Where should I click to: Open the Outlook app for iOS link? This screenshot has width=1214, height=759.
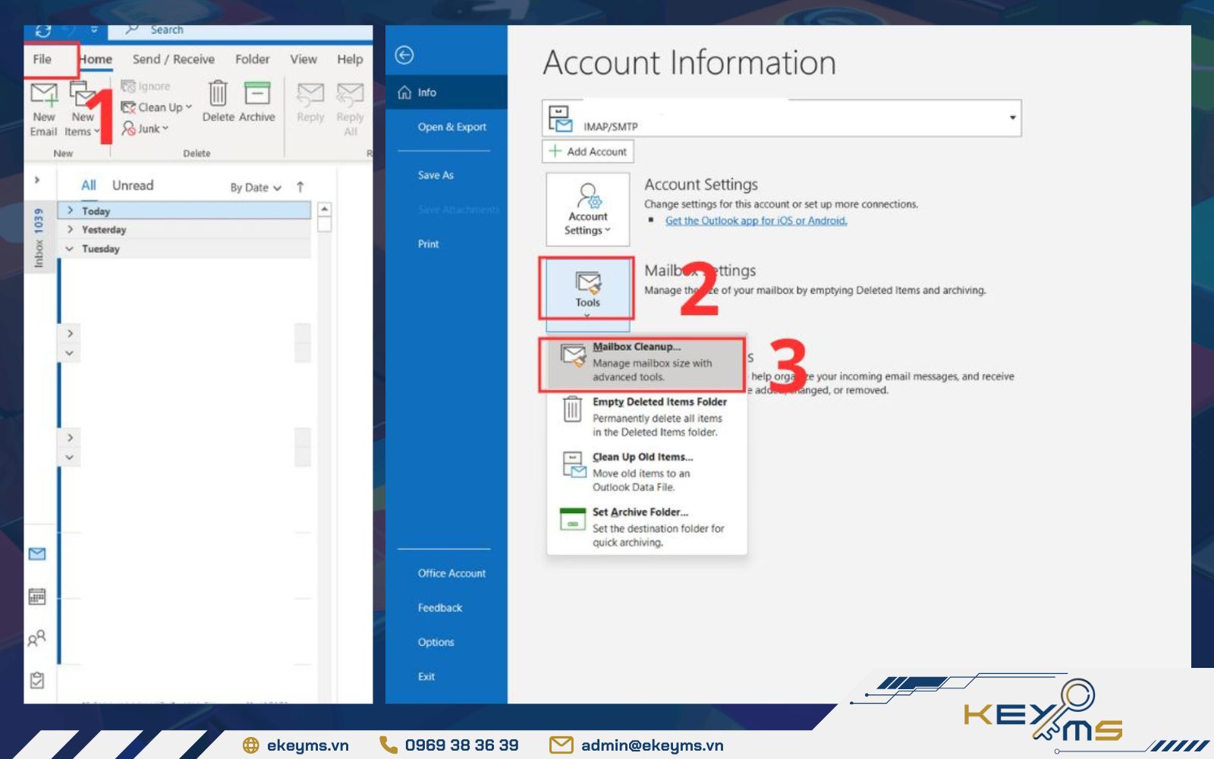pos(756,220)
